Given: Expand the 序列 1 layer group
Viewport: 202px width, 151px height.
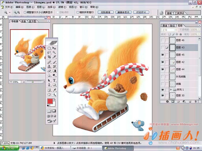Looking at the screenshot, I should (x=171, y=89).
